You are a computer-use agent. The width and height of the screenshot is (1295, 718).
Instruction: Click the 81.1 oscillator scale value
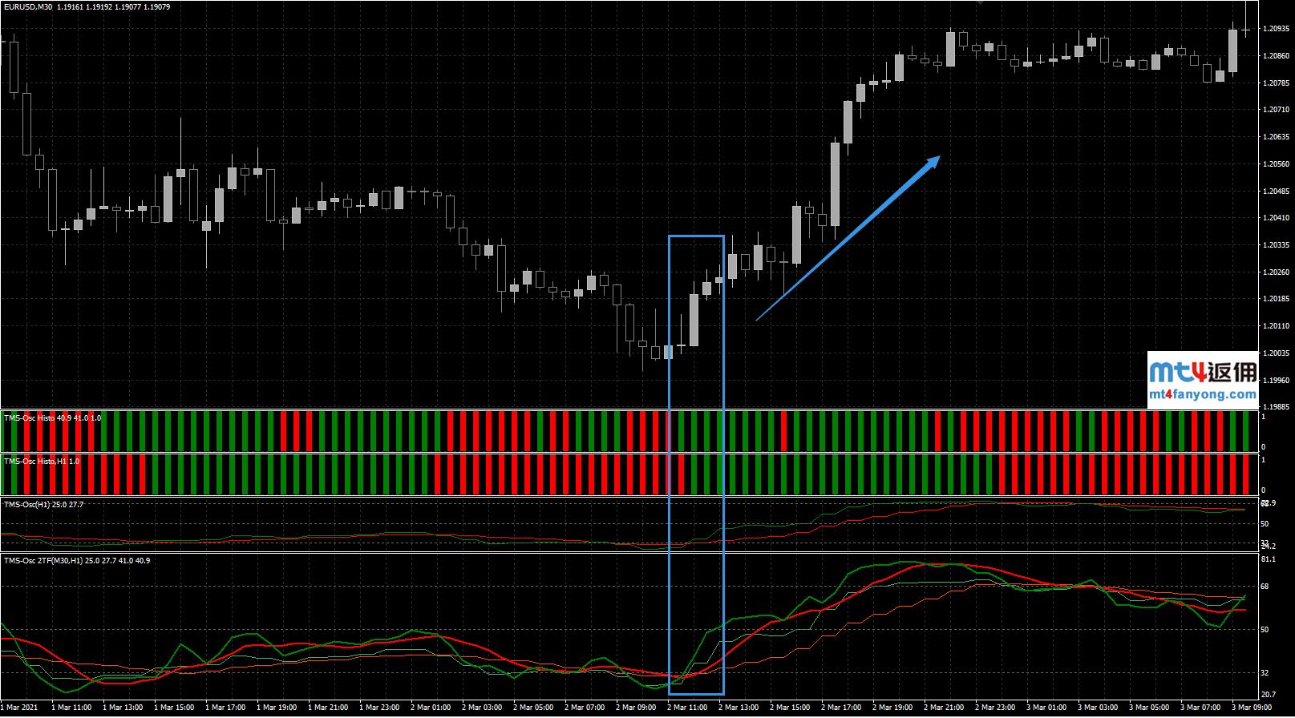click(1268, 559)
